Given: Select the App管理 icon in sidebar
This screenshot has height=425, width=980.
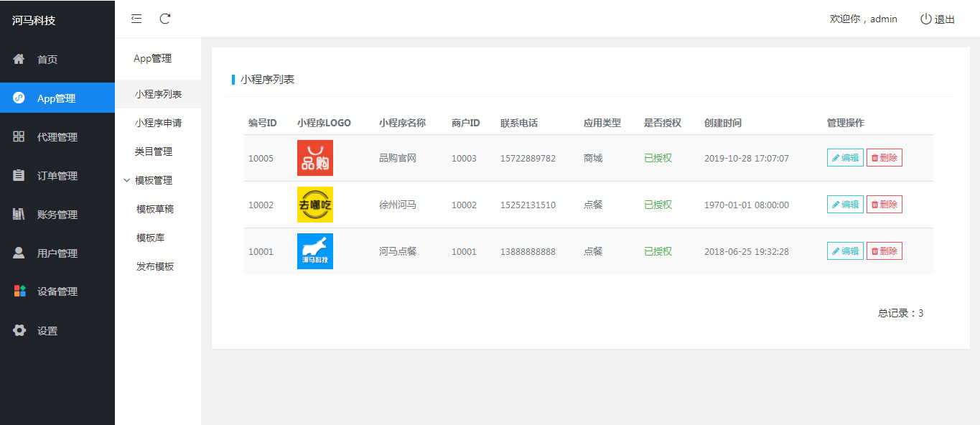Looking at the screenshot, I should coord(20,98).
